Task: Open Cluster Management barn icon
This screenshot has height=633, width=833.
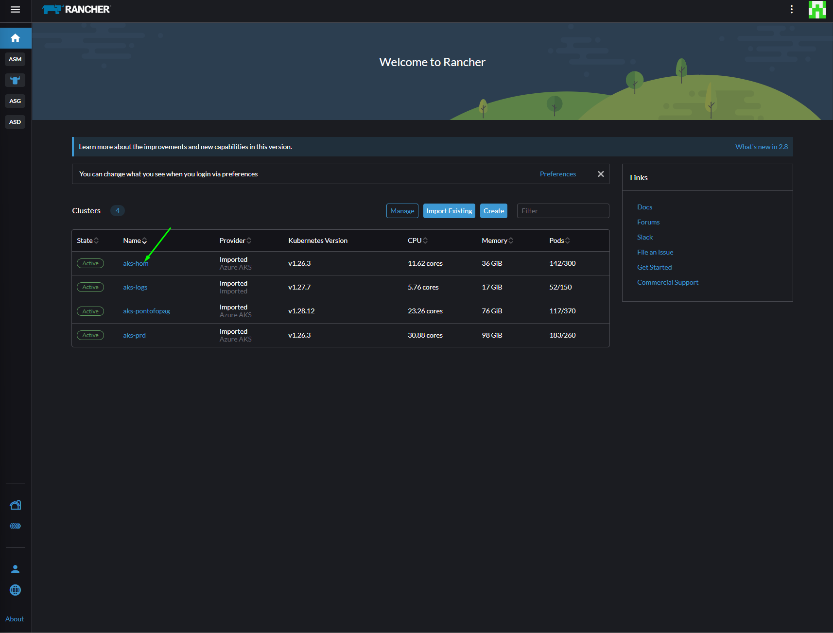Action: coord(15,505)
